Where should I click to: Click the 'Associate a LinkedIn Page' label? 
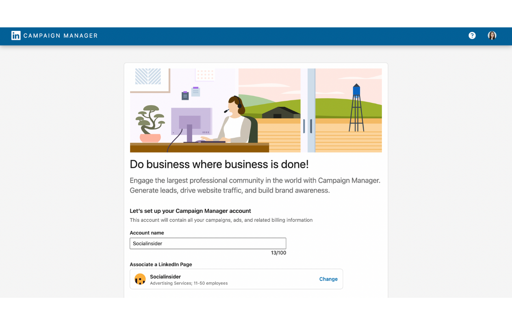click(161, 264)
